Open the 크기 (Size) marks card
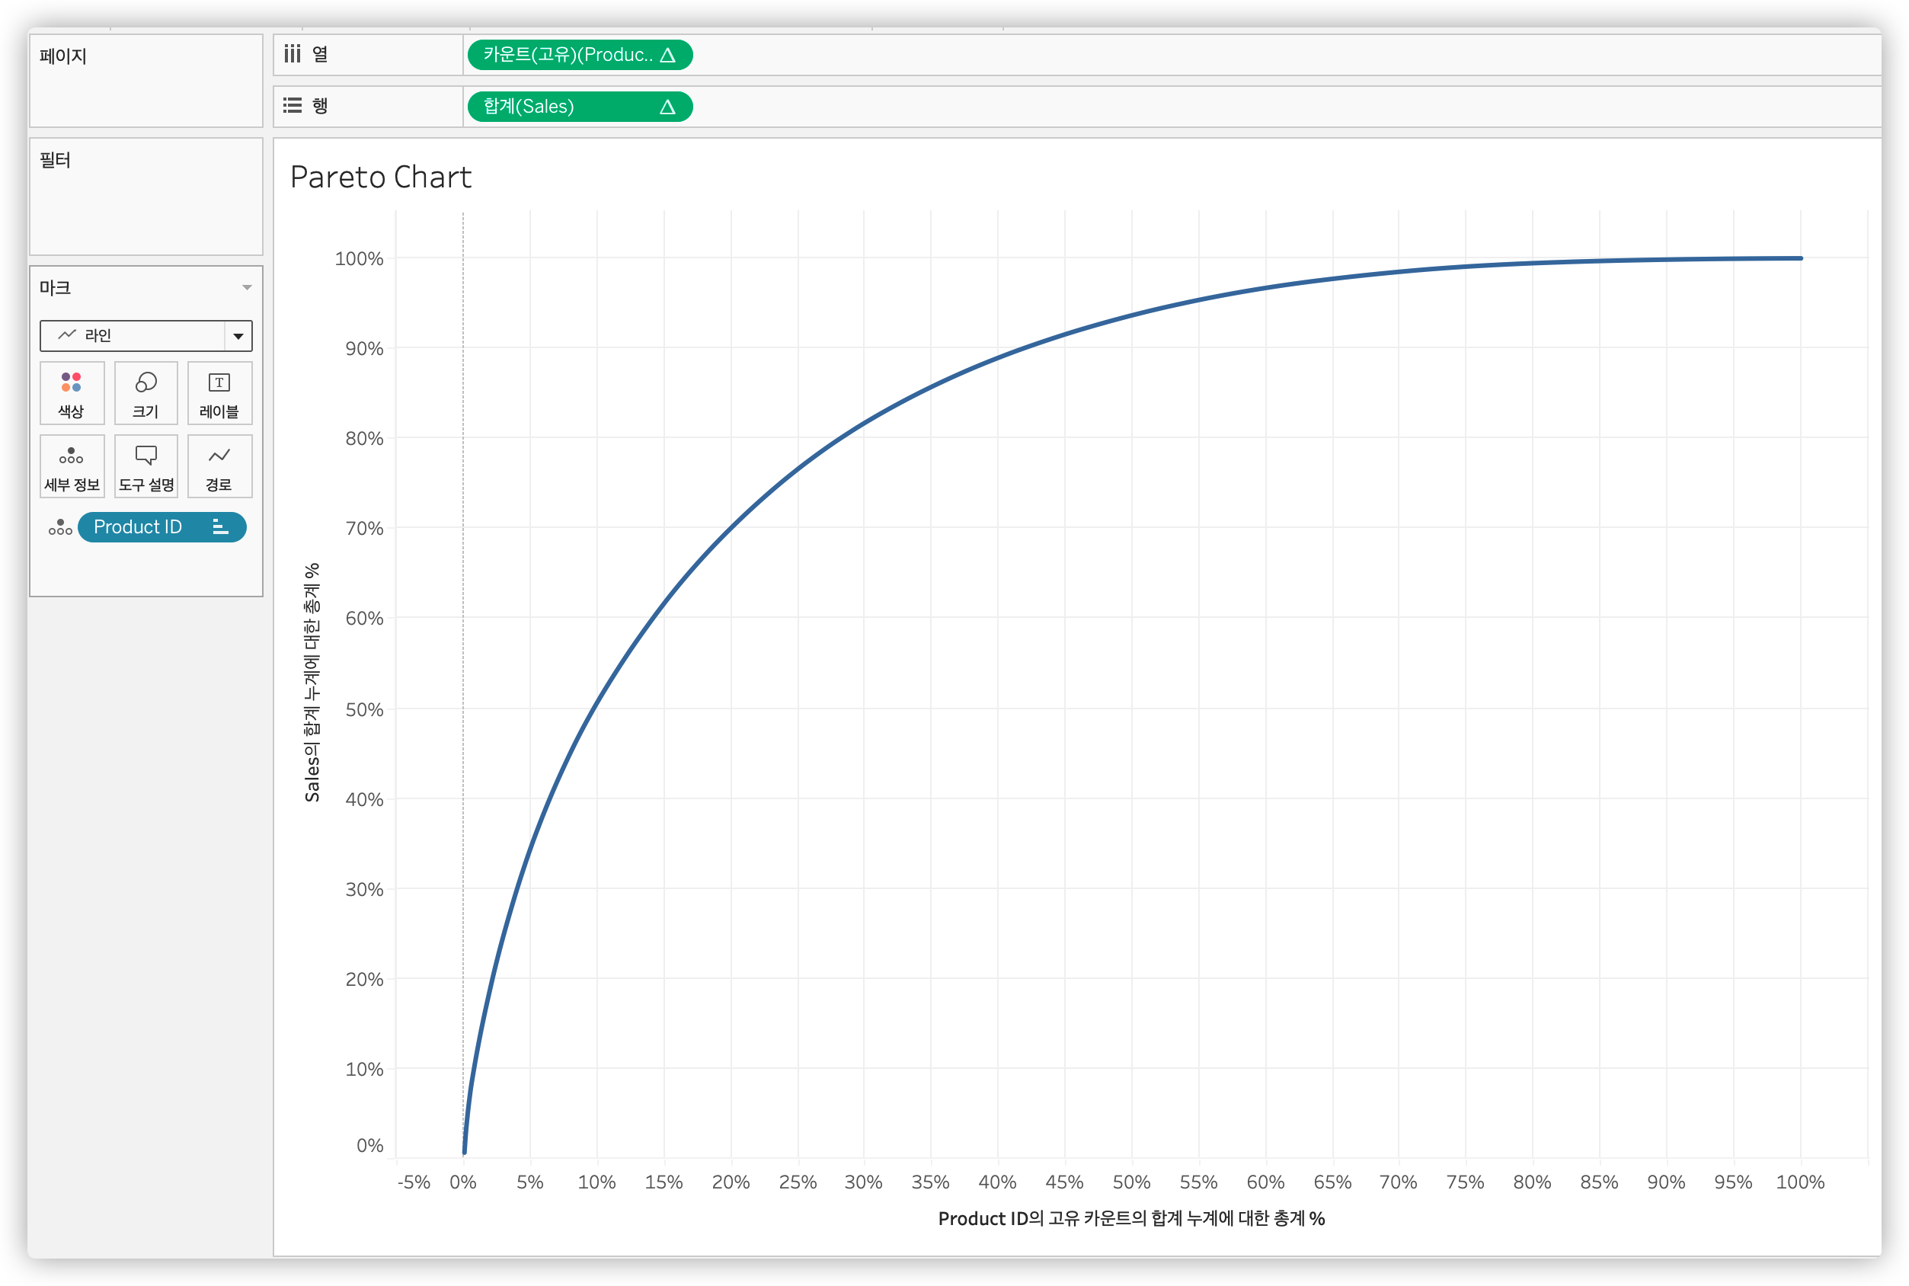The height and width of the screenshot is (1286, 1909). 146,393
